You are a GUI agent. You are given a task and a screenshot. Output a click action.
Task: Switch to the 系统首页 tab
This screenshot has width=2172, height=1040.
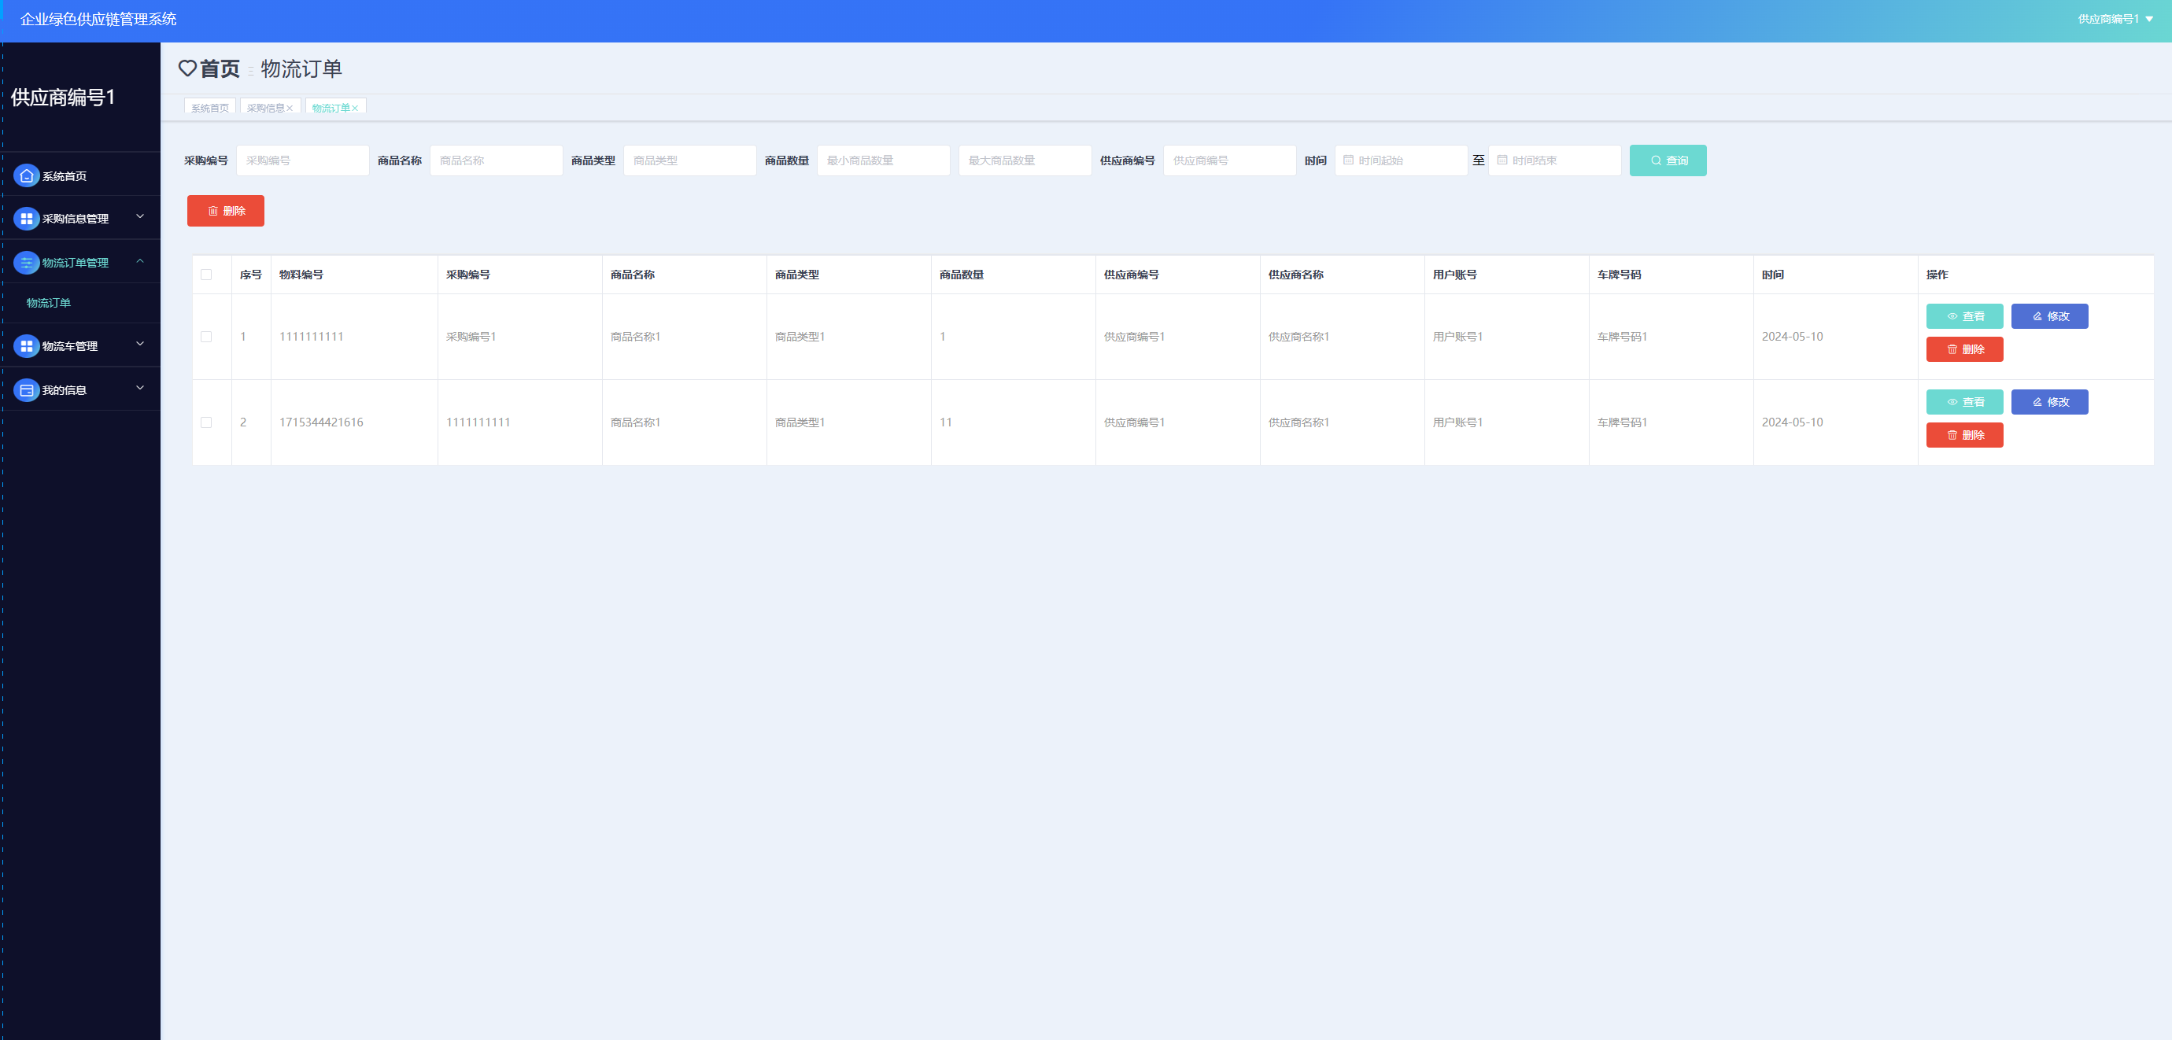[210, 108]
